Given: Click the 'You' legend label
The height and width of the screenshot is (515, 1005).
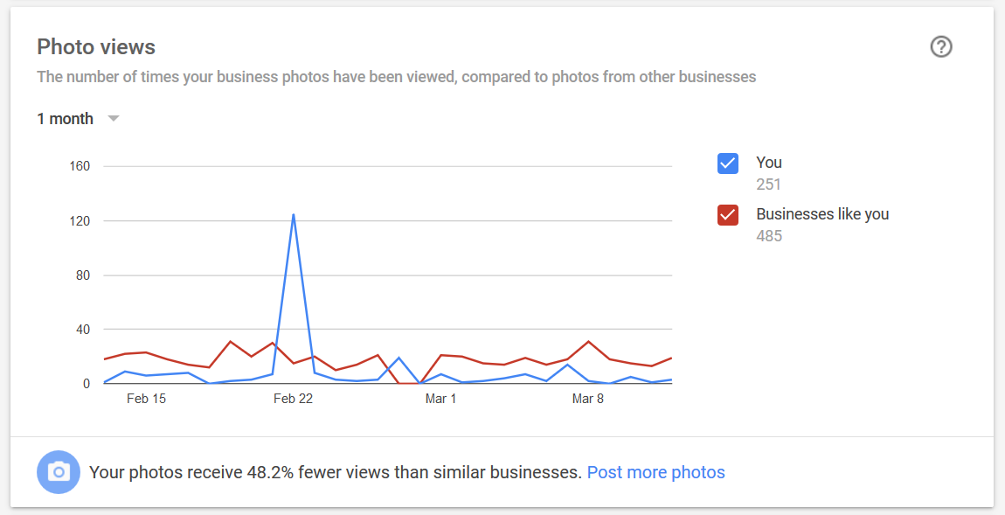Looking at the screenshot, I should 768,163.
